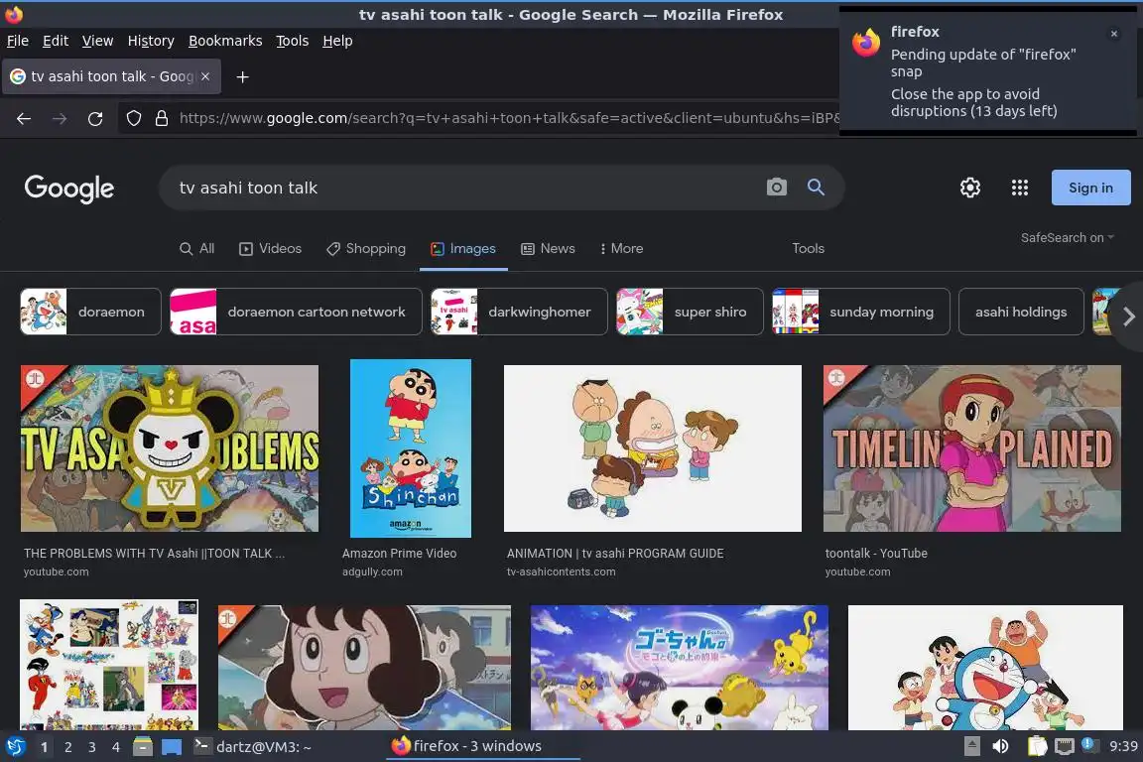The height and width of the screenshot is (762, 1143).
Task: Open the SafeSearch on dropdown
Action: click(1068, 238)
